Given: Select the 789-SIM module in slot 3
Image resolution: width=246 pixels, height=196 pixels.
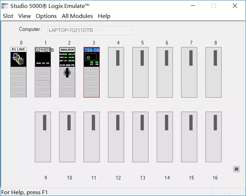Looking at the screenshot, I should pos(91,72).
